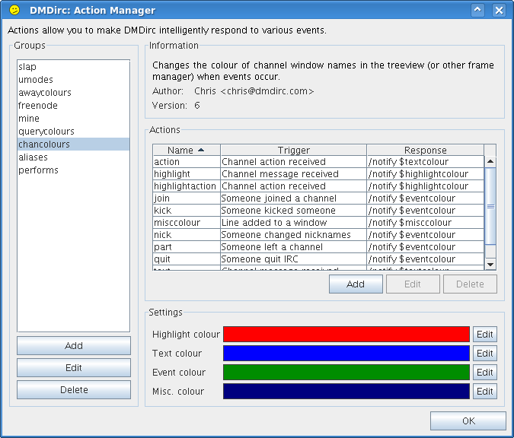Click '/notify $textcolour' response cell

coord(425,162)
